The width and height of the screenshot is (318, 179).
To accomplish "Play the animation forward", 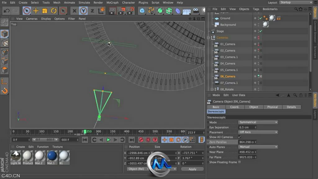I will tap(108, 140).
